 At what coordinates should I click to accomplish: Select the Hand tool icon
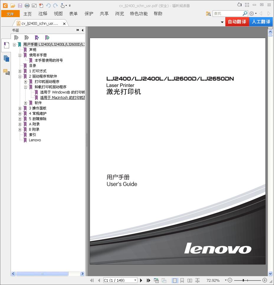tap(63, 6)
